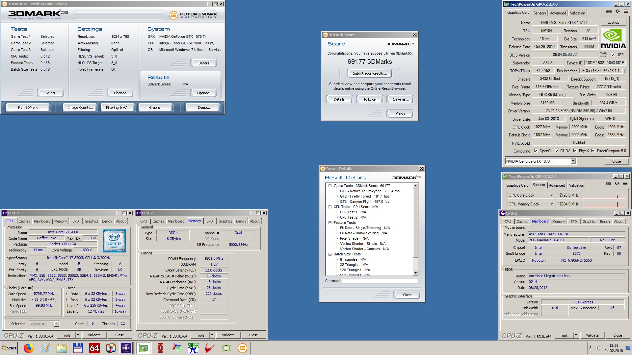Click refresh icon in GPU-Z Sensors window

(617, 183)
